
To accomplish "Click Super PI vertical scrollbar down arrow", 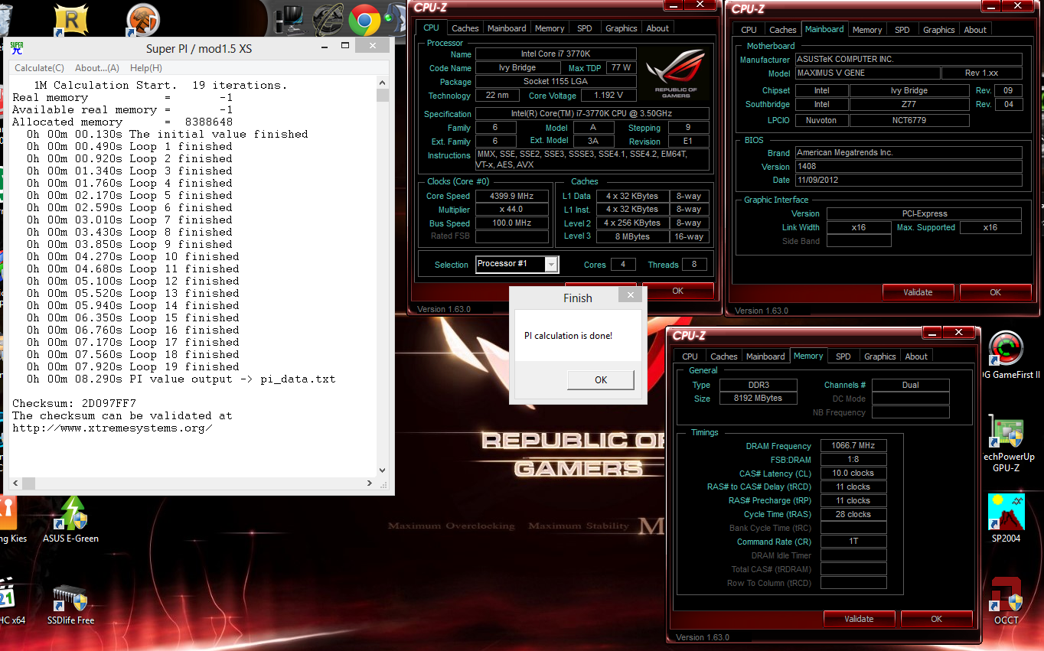I will click(383, 470).
